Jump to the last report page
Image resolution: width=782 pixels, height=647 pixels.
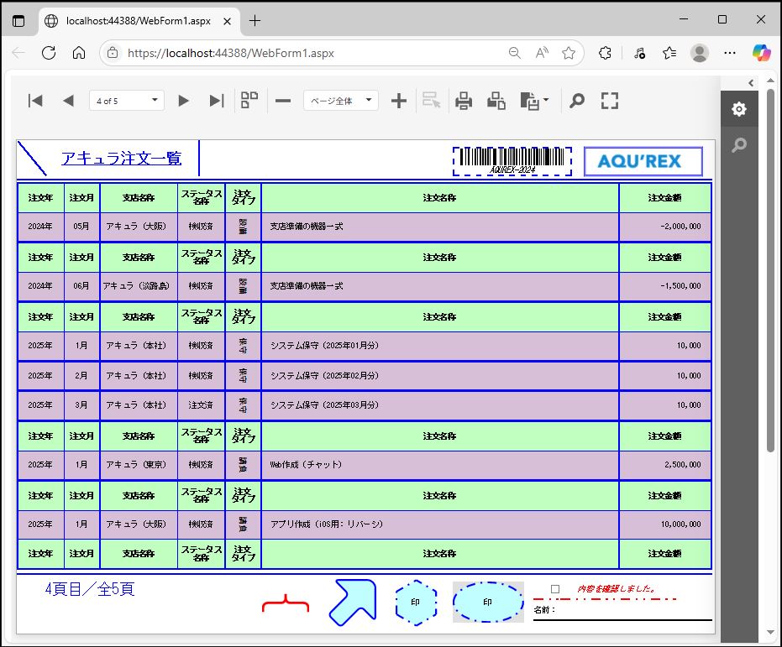coord(216,101)
